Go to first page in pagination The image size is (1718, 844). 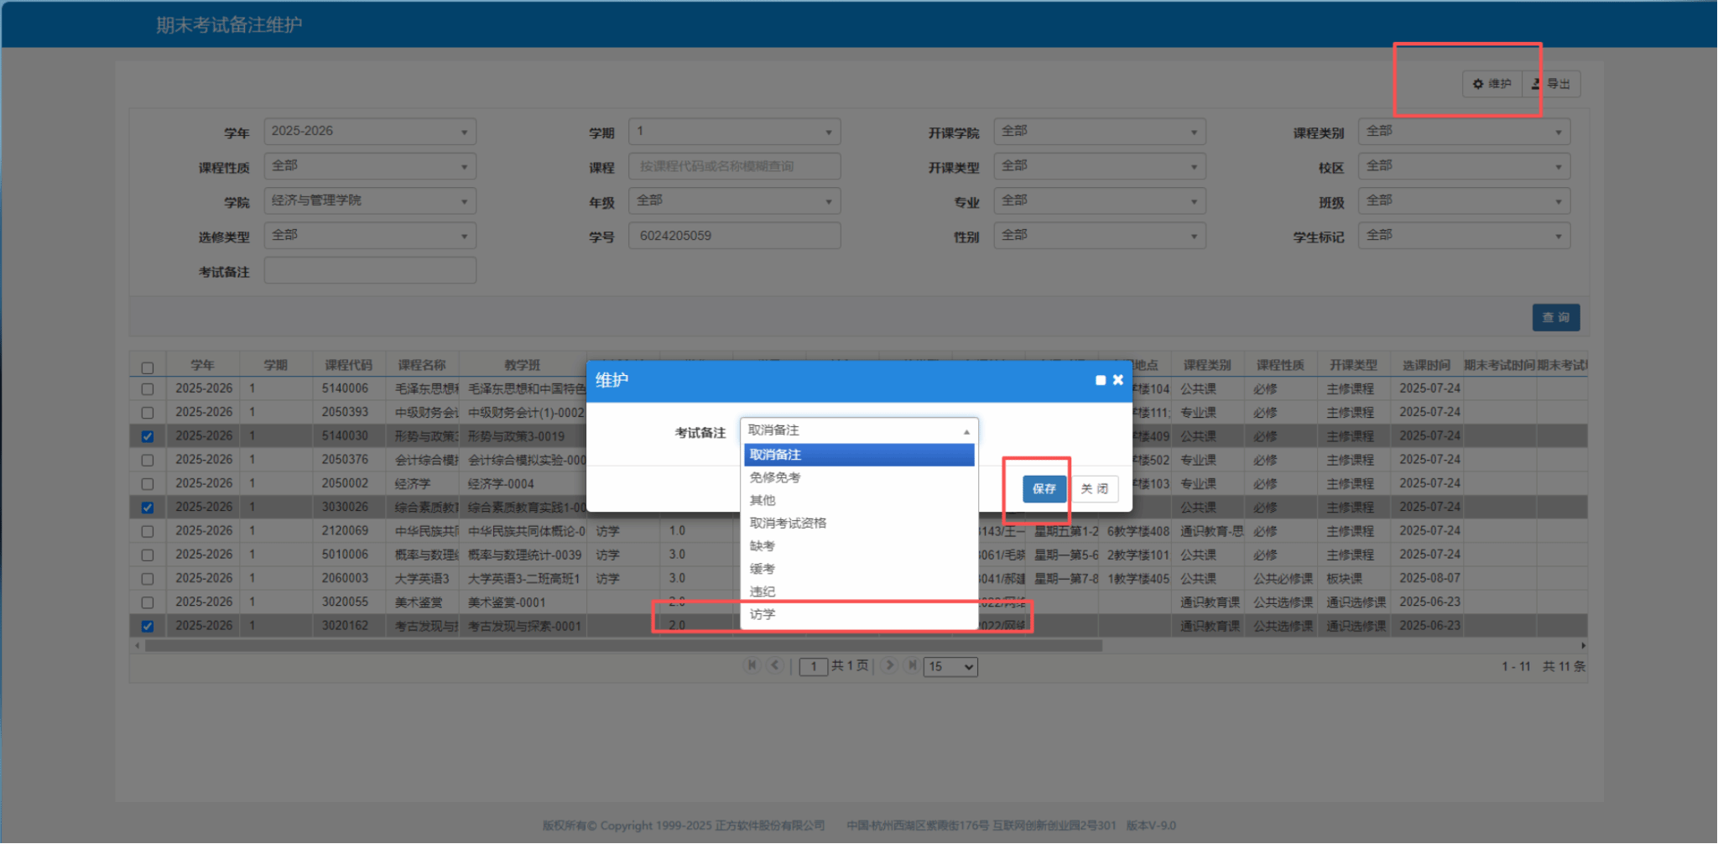coord(752,665)
